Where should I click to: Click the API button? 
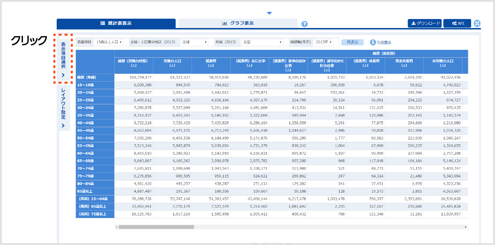point(457,23)
